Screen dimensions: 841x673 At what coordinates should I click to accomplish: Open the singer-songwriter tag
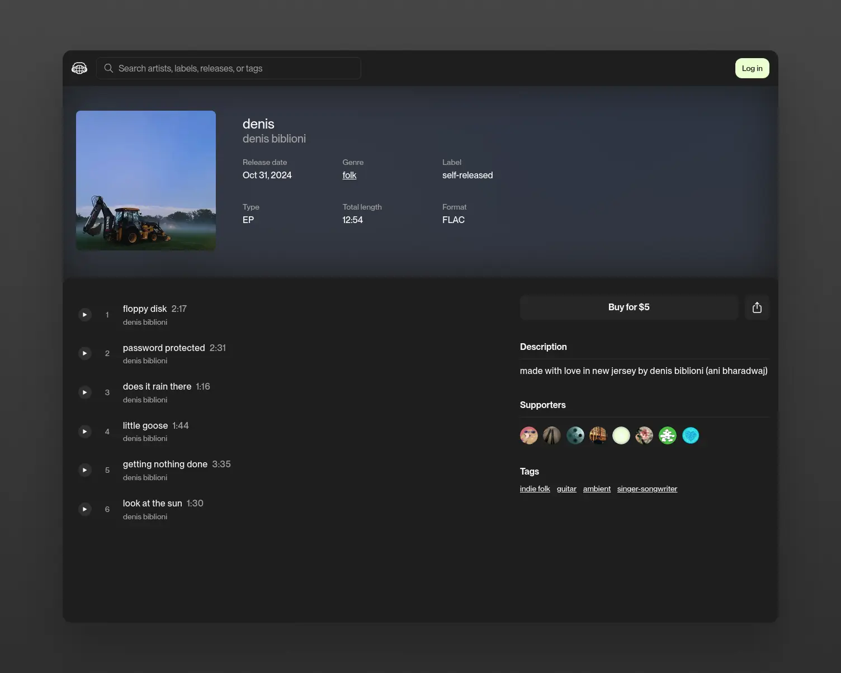(x=647, y=489)
